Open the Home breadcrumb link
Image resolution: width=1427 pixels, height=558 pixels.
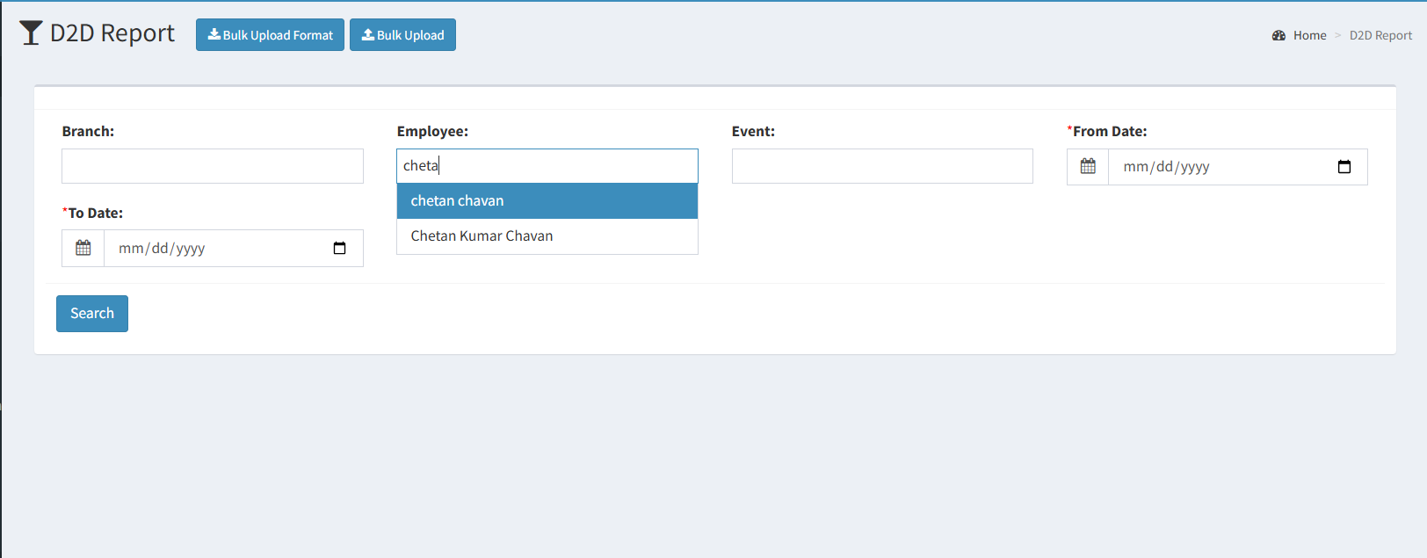[1309, 35]
